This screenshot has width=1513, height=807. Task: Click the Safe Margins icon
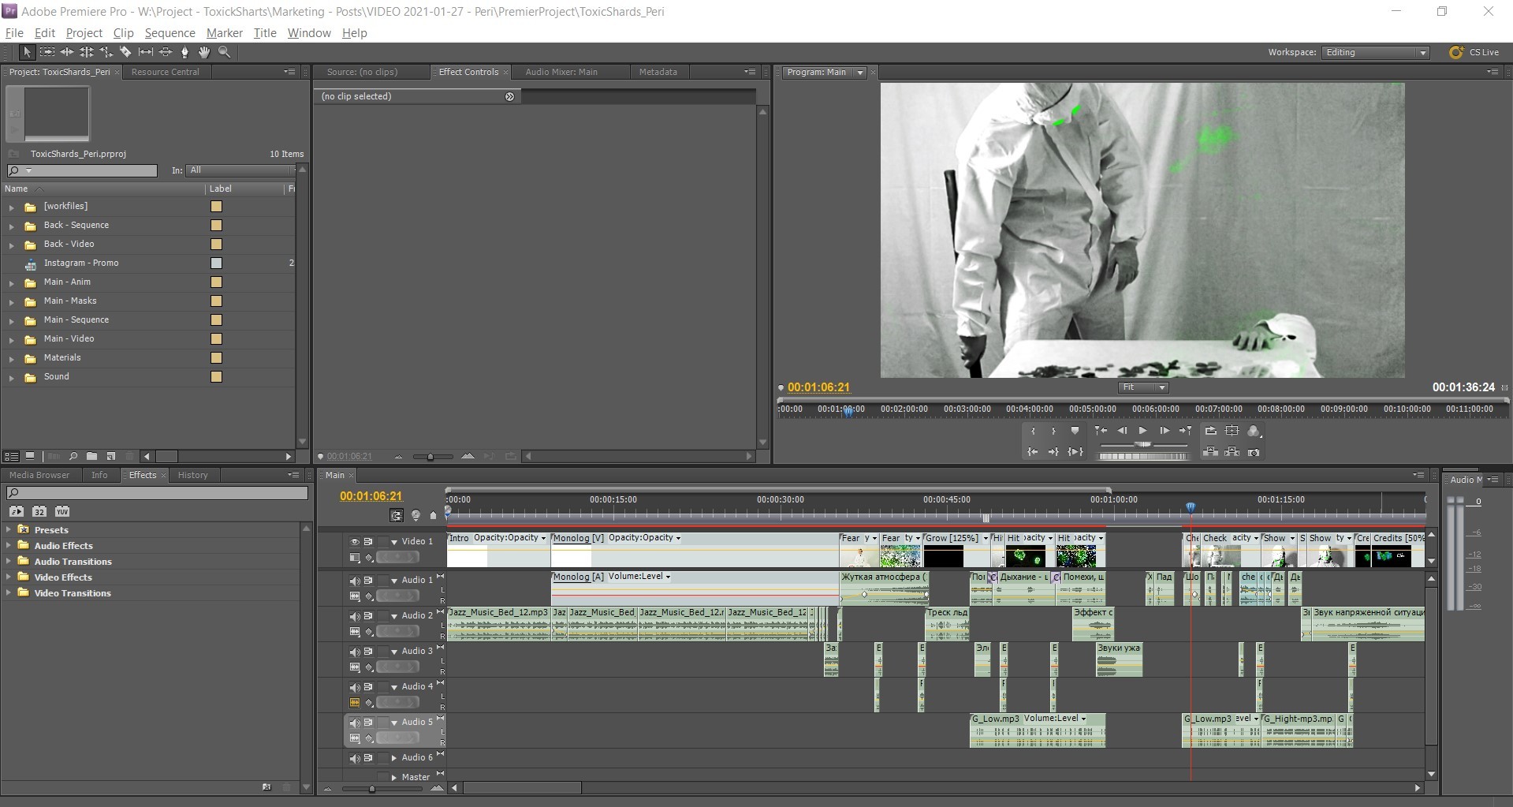click(1232, 431)
